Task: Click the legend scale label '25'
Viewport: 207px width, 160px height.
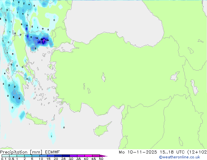Action: point(63,159)
